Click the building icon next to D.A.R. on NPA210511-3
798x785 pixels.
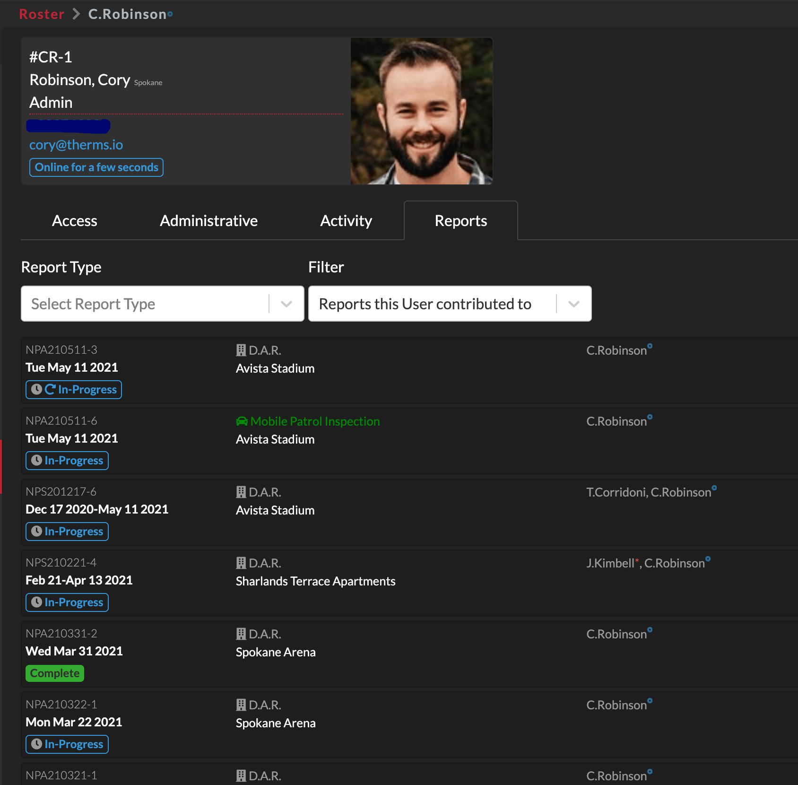coord(240,350)
